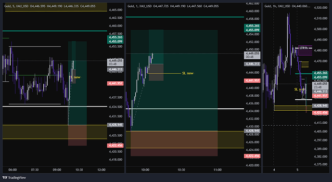Click the 4,375.000 label on the hourly price scale
The image size is (332, 182).
[321, 164]
